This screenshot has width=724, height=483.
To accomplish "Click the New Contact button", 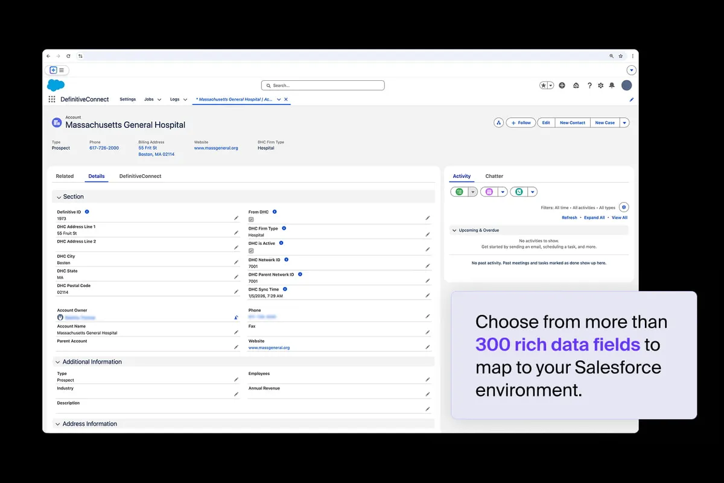I will 573,122.
